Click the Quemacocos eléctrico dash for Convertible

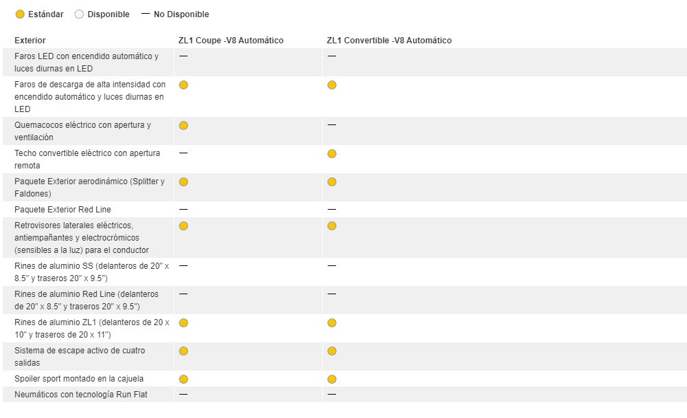(x=332, y=125)
